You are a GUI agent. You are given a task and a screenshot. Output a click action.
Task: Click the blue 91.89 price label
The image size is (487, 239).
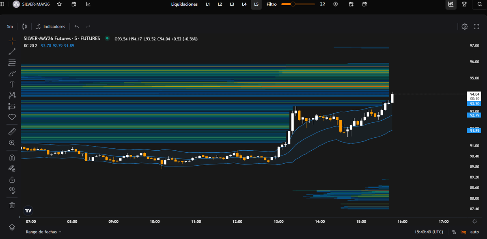[474, 130]
